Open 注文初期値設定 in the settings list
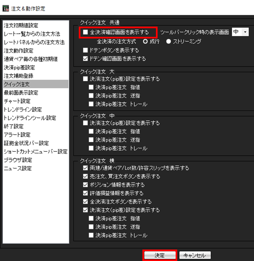 (x=36, y=25)
